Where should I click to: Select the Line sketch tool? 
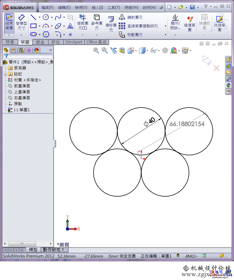coord(33,17)
